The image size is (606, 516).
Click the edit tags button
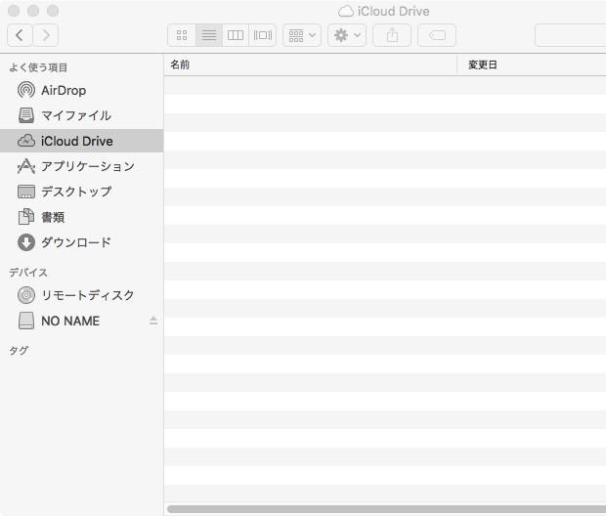coord(437,35)
